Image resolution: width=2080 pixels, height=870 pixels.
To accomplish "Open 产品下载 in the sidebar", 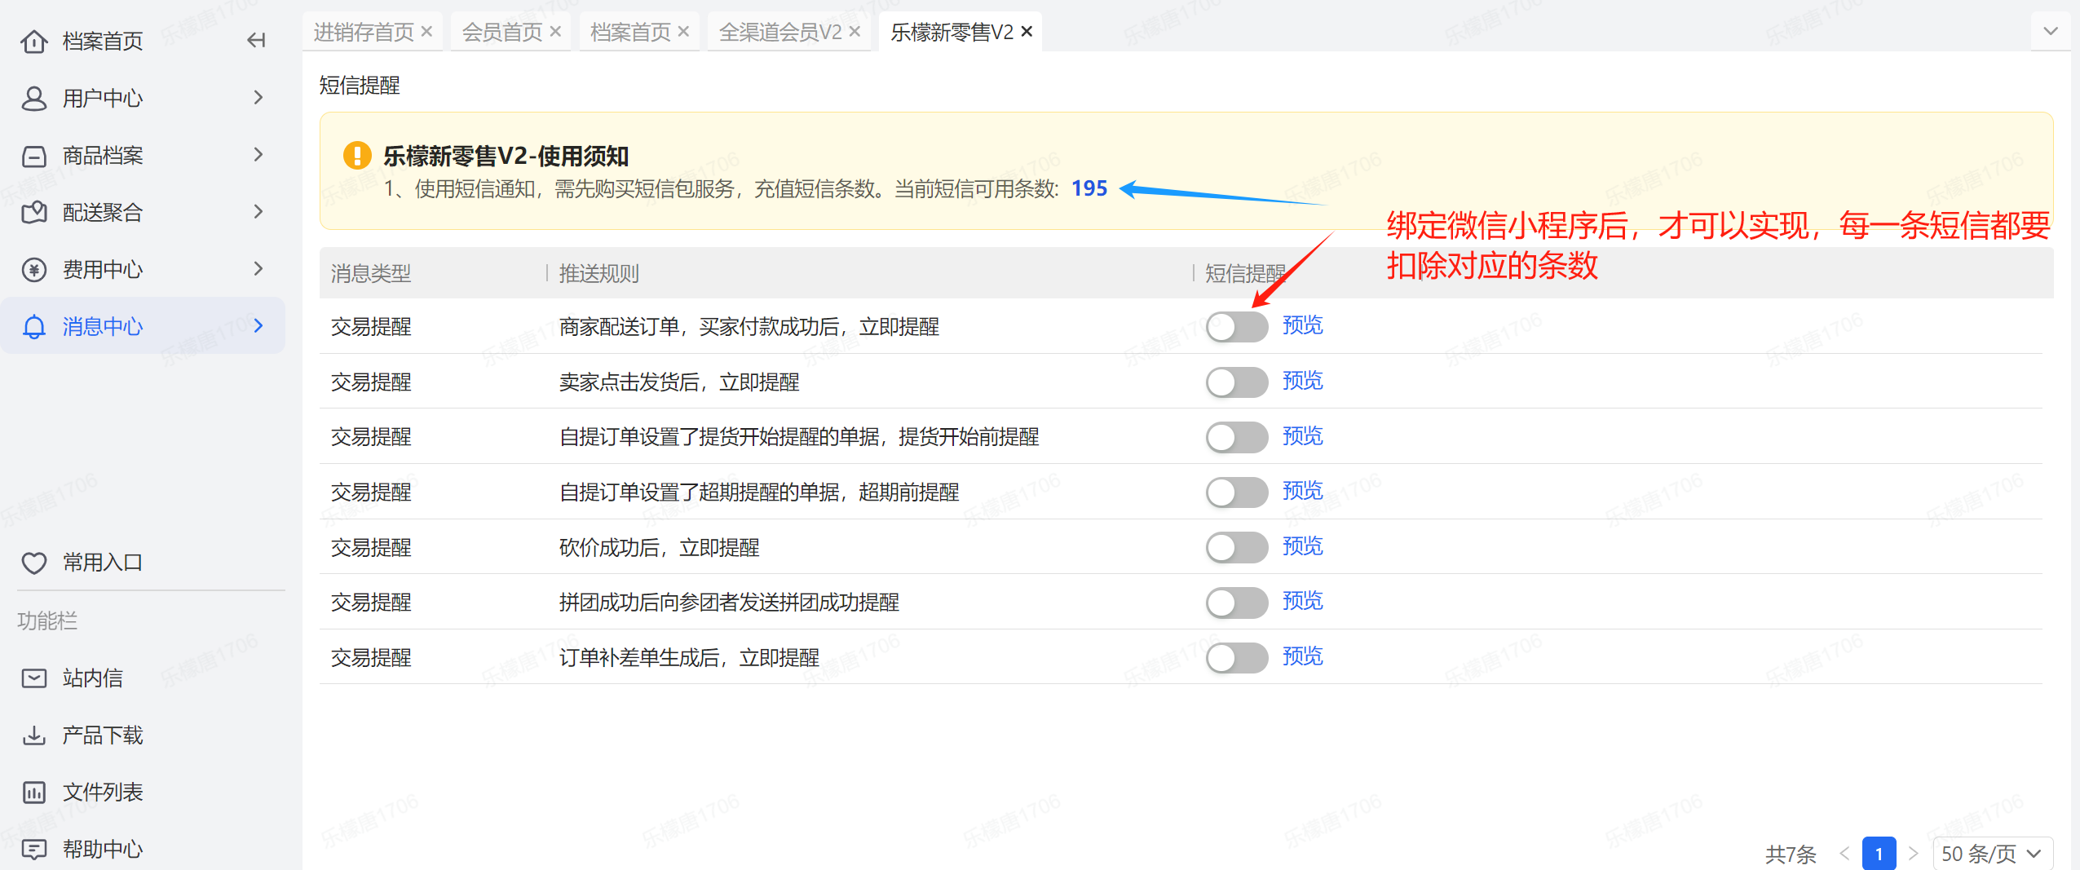I will [x=103, y=735].
